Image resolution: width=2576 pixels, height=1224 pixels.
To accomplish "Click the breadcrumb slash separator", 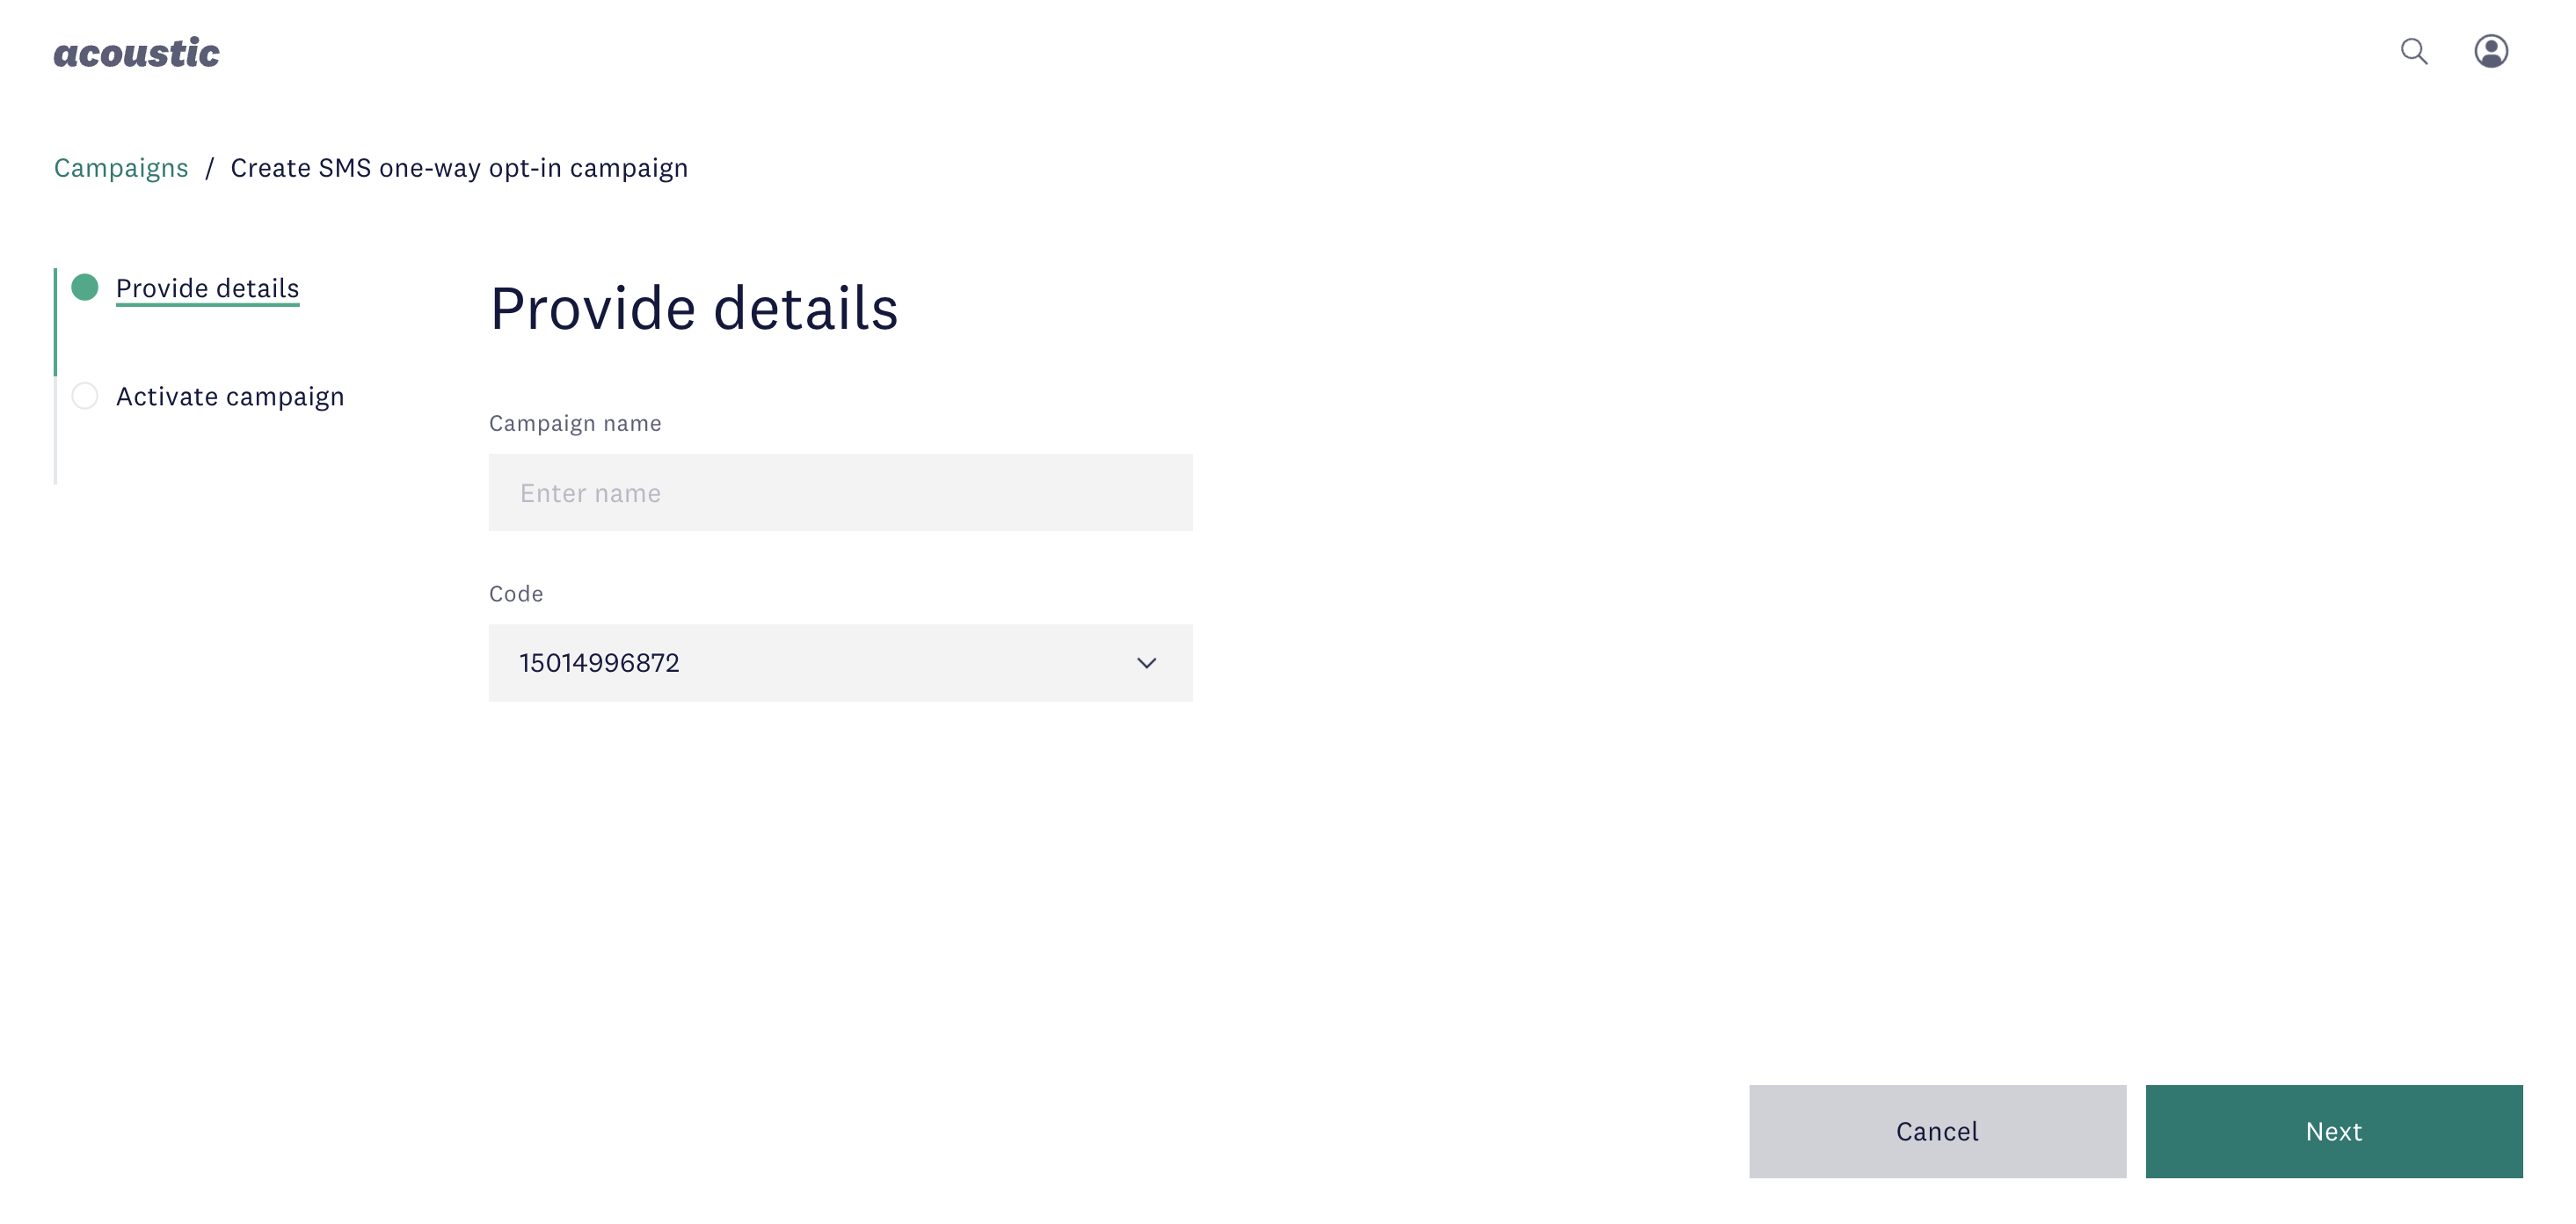I will point(210,168).
